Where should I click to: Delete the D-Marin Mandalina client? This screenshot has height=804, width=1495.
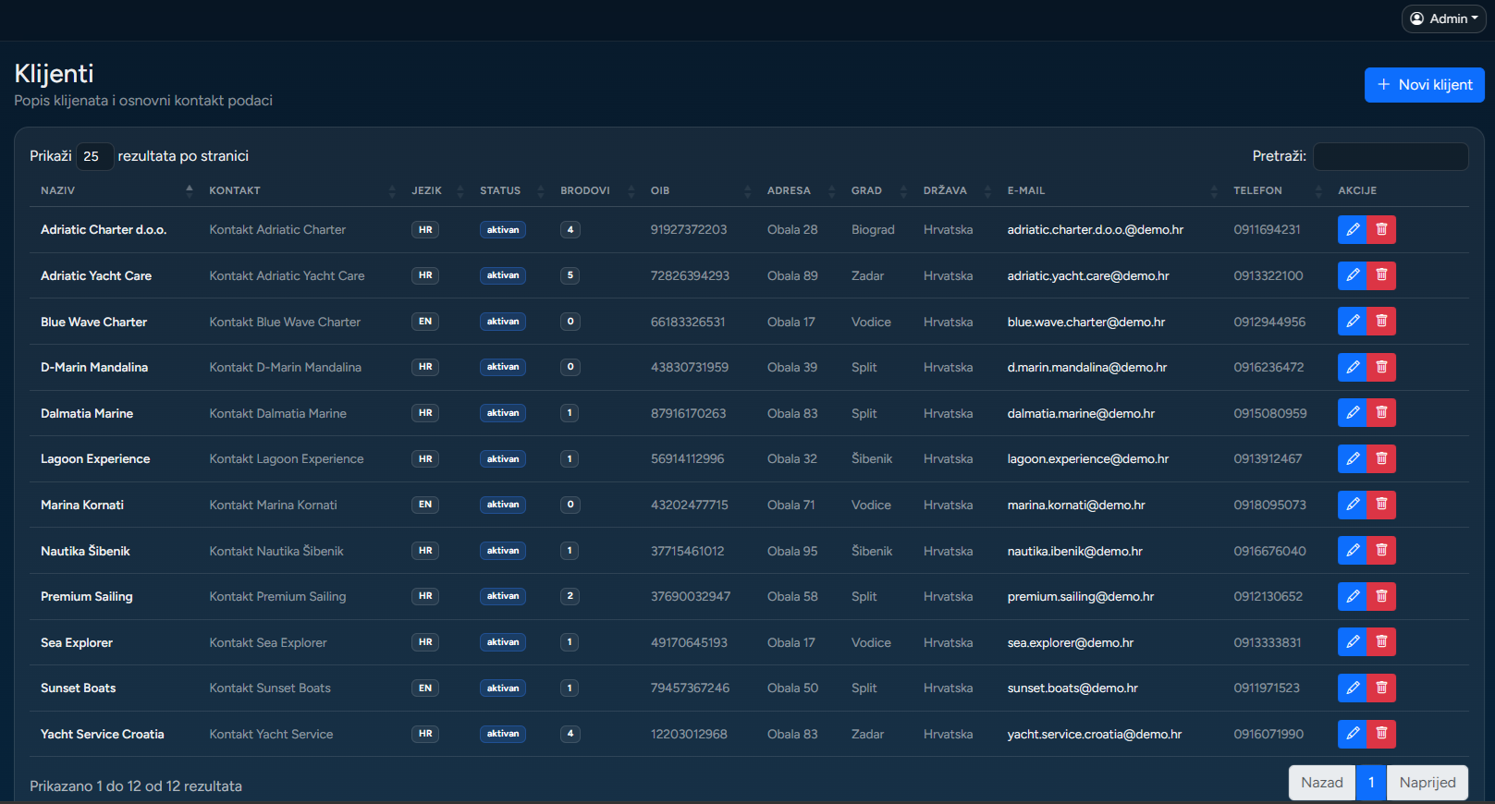click(x=1381, y=367)
